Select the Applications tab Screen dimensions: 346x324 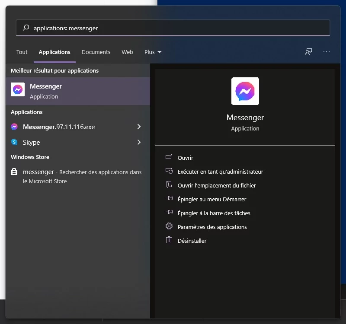54,52
